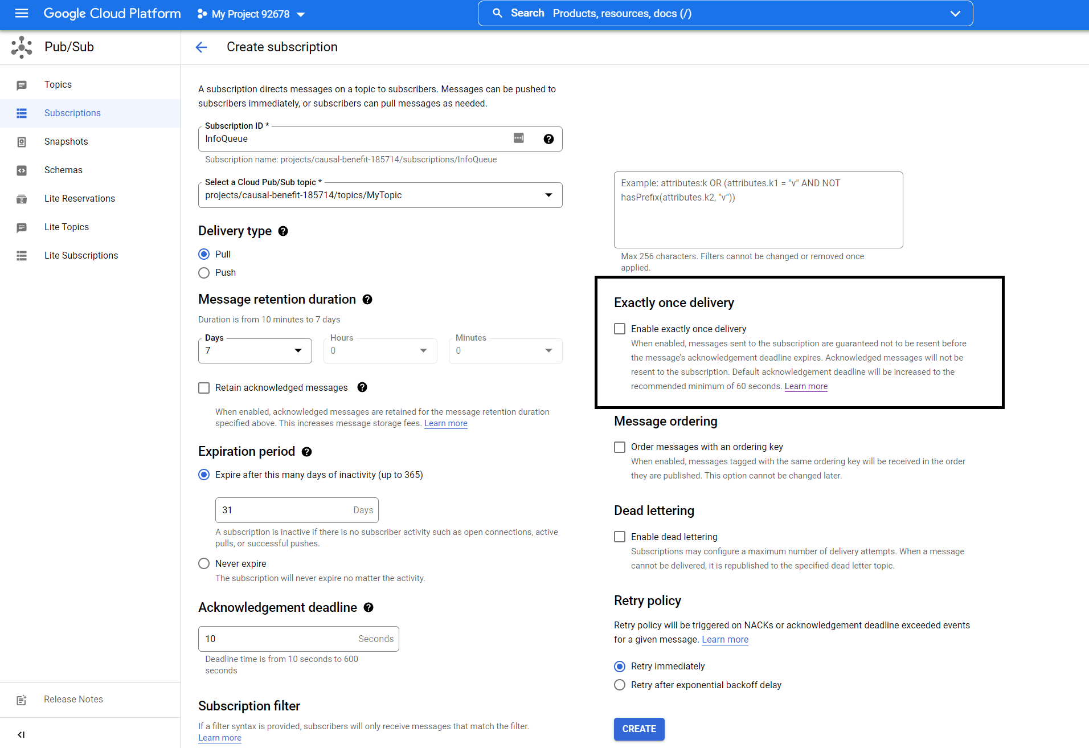Select Never expire radio option
This screenshot has height=748, width=1089.
point(203,563)
